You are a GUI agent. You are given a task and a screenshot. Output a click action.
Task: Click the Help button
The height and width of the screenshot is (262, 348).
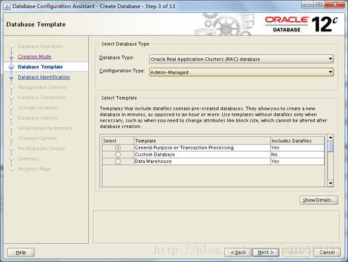(21, 252)
